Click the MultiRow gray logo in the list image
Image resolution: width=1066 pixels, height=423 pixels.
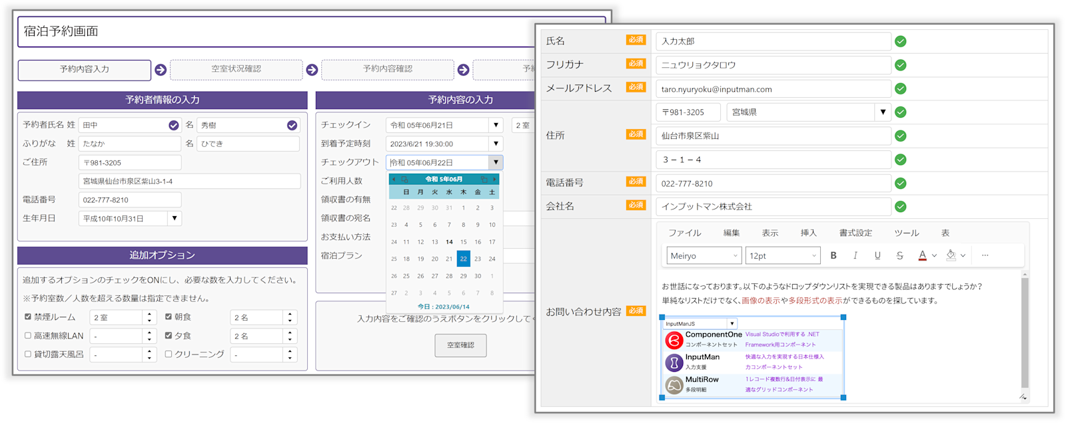[674, 385]
